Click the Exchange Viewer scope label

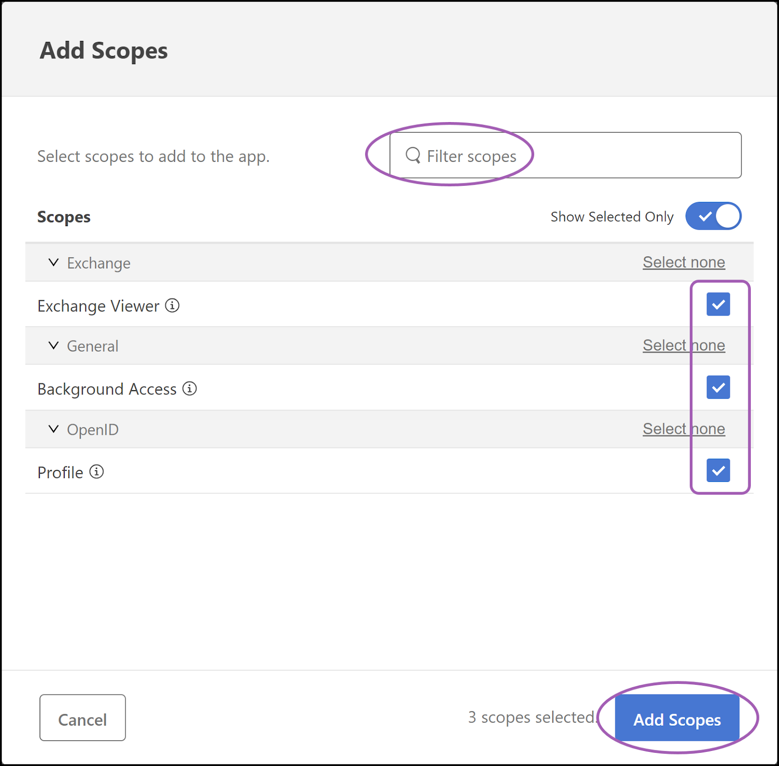click(98, 305)
